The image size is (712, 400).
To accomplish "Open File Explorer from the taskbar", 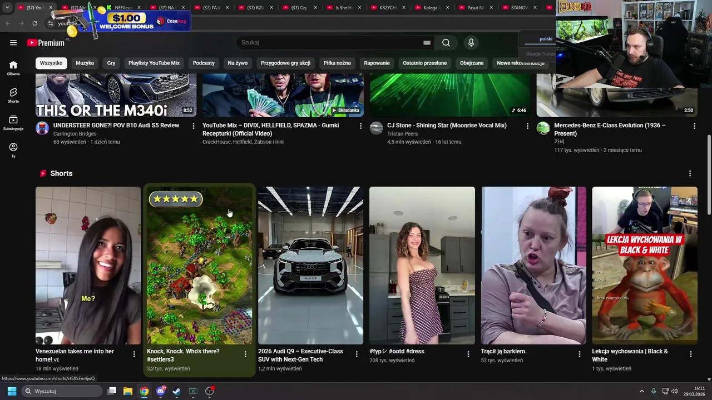I will point(128,391).
